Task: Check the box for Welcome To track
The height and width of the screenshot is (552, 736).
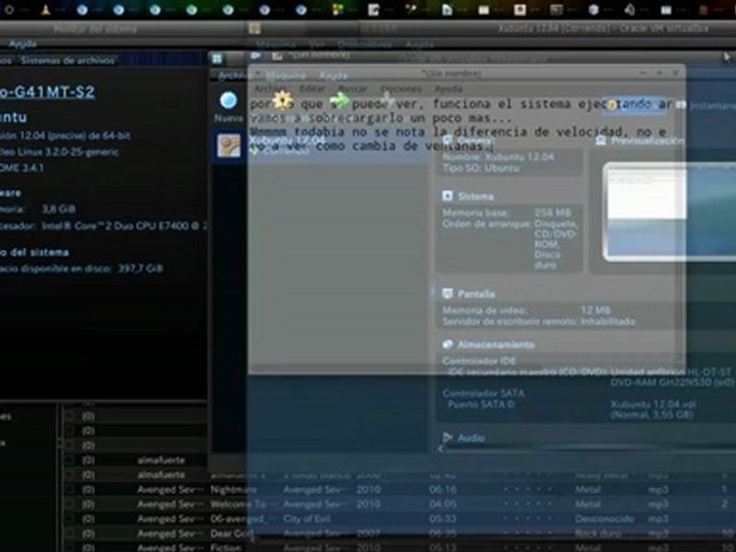Action: coord(70,504)
